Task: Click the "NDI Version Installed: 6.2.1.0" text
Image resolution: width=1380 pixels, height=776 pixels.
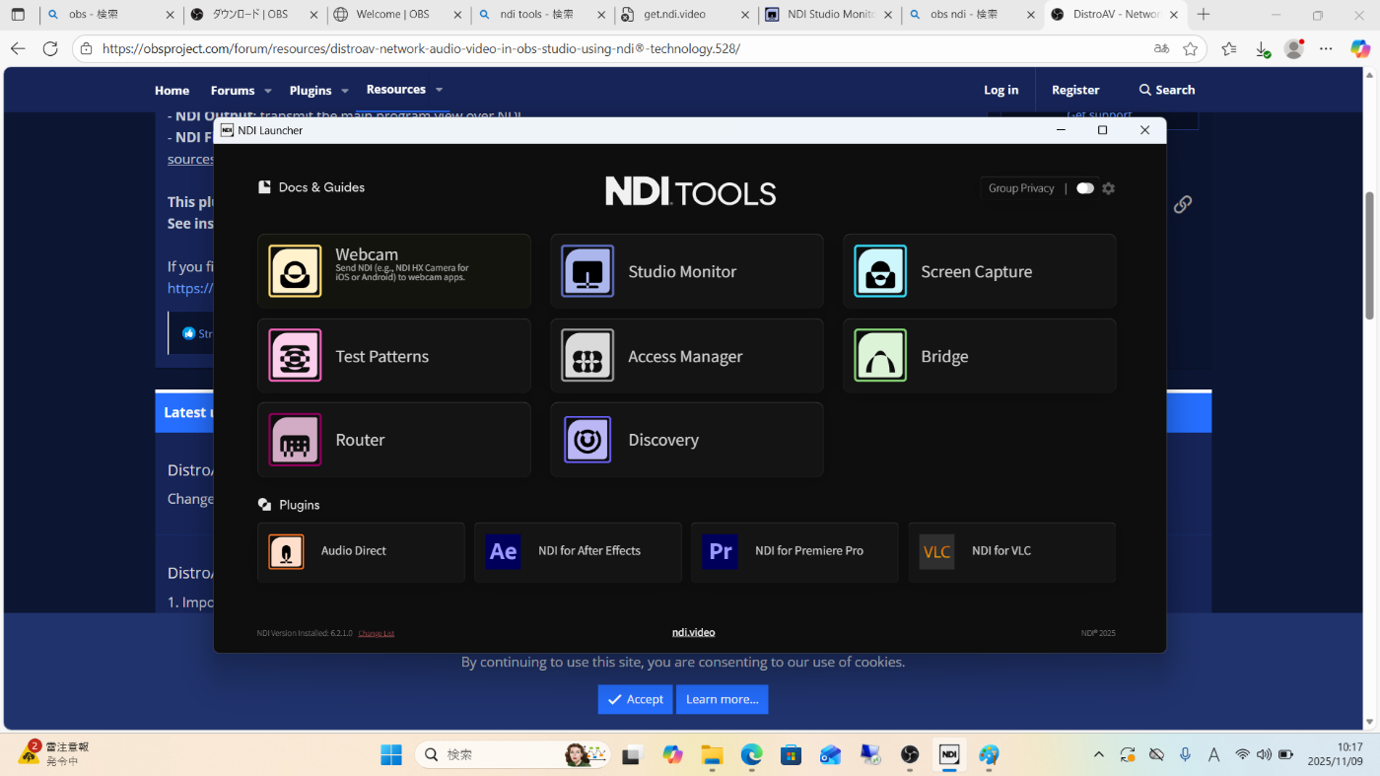Action: (305, 633)
